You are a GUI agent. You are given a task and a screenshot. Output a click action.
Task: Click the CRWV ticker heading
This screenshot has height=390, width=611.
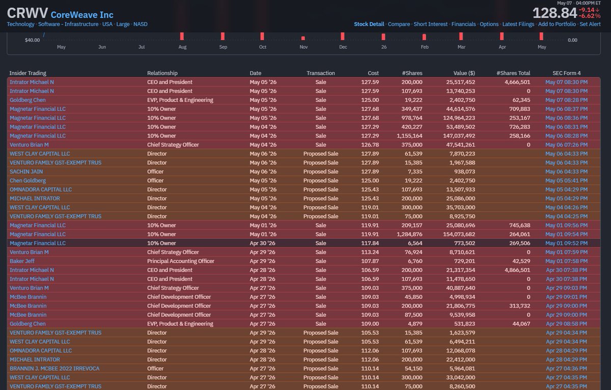[x=27, y=13]
